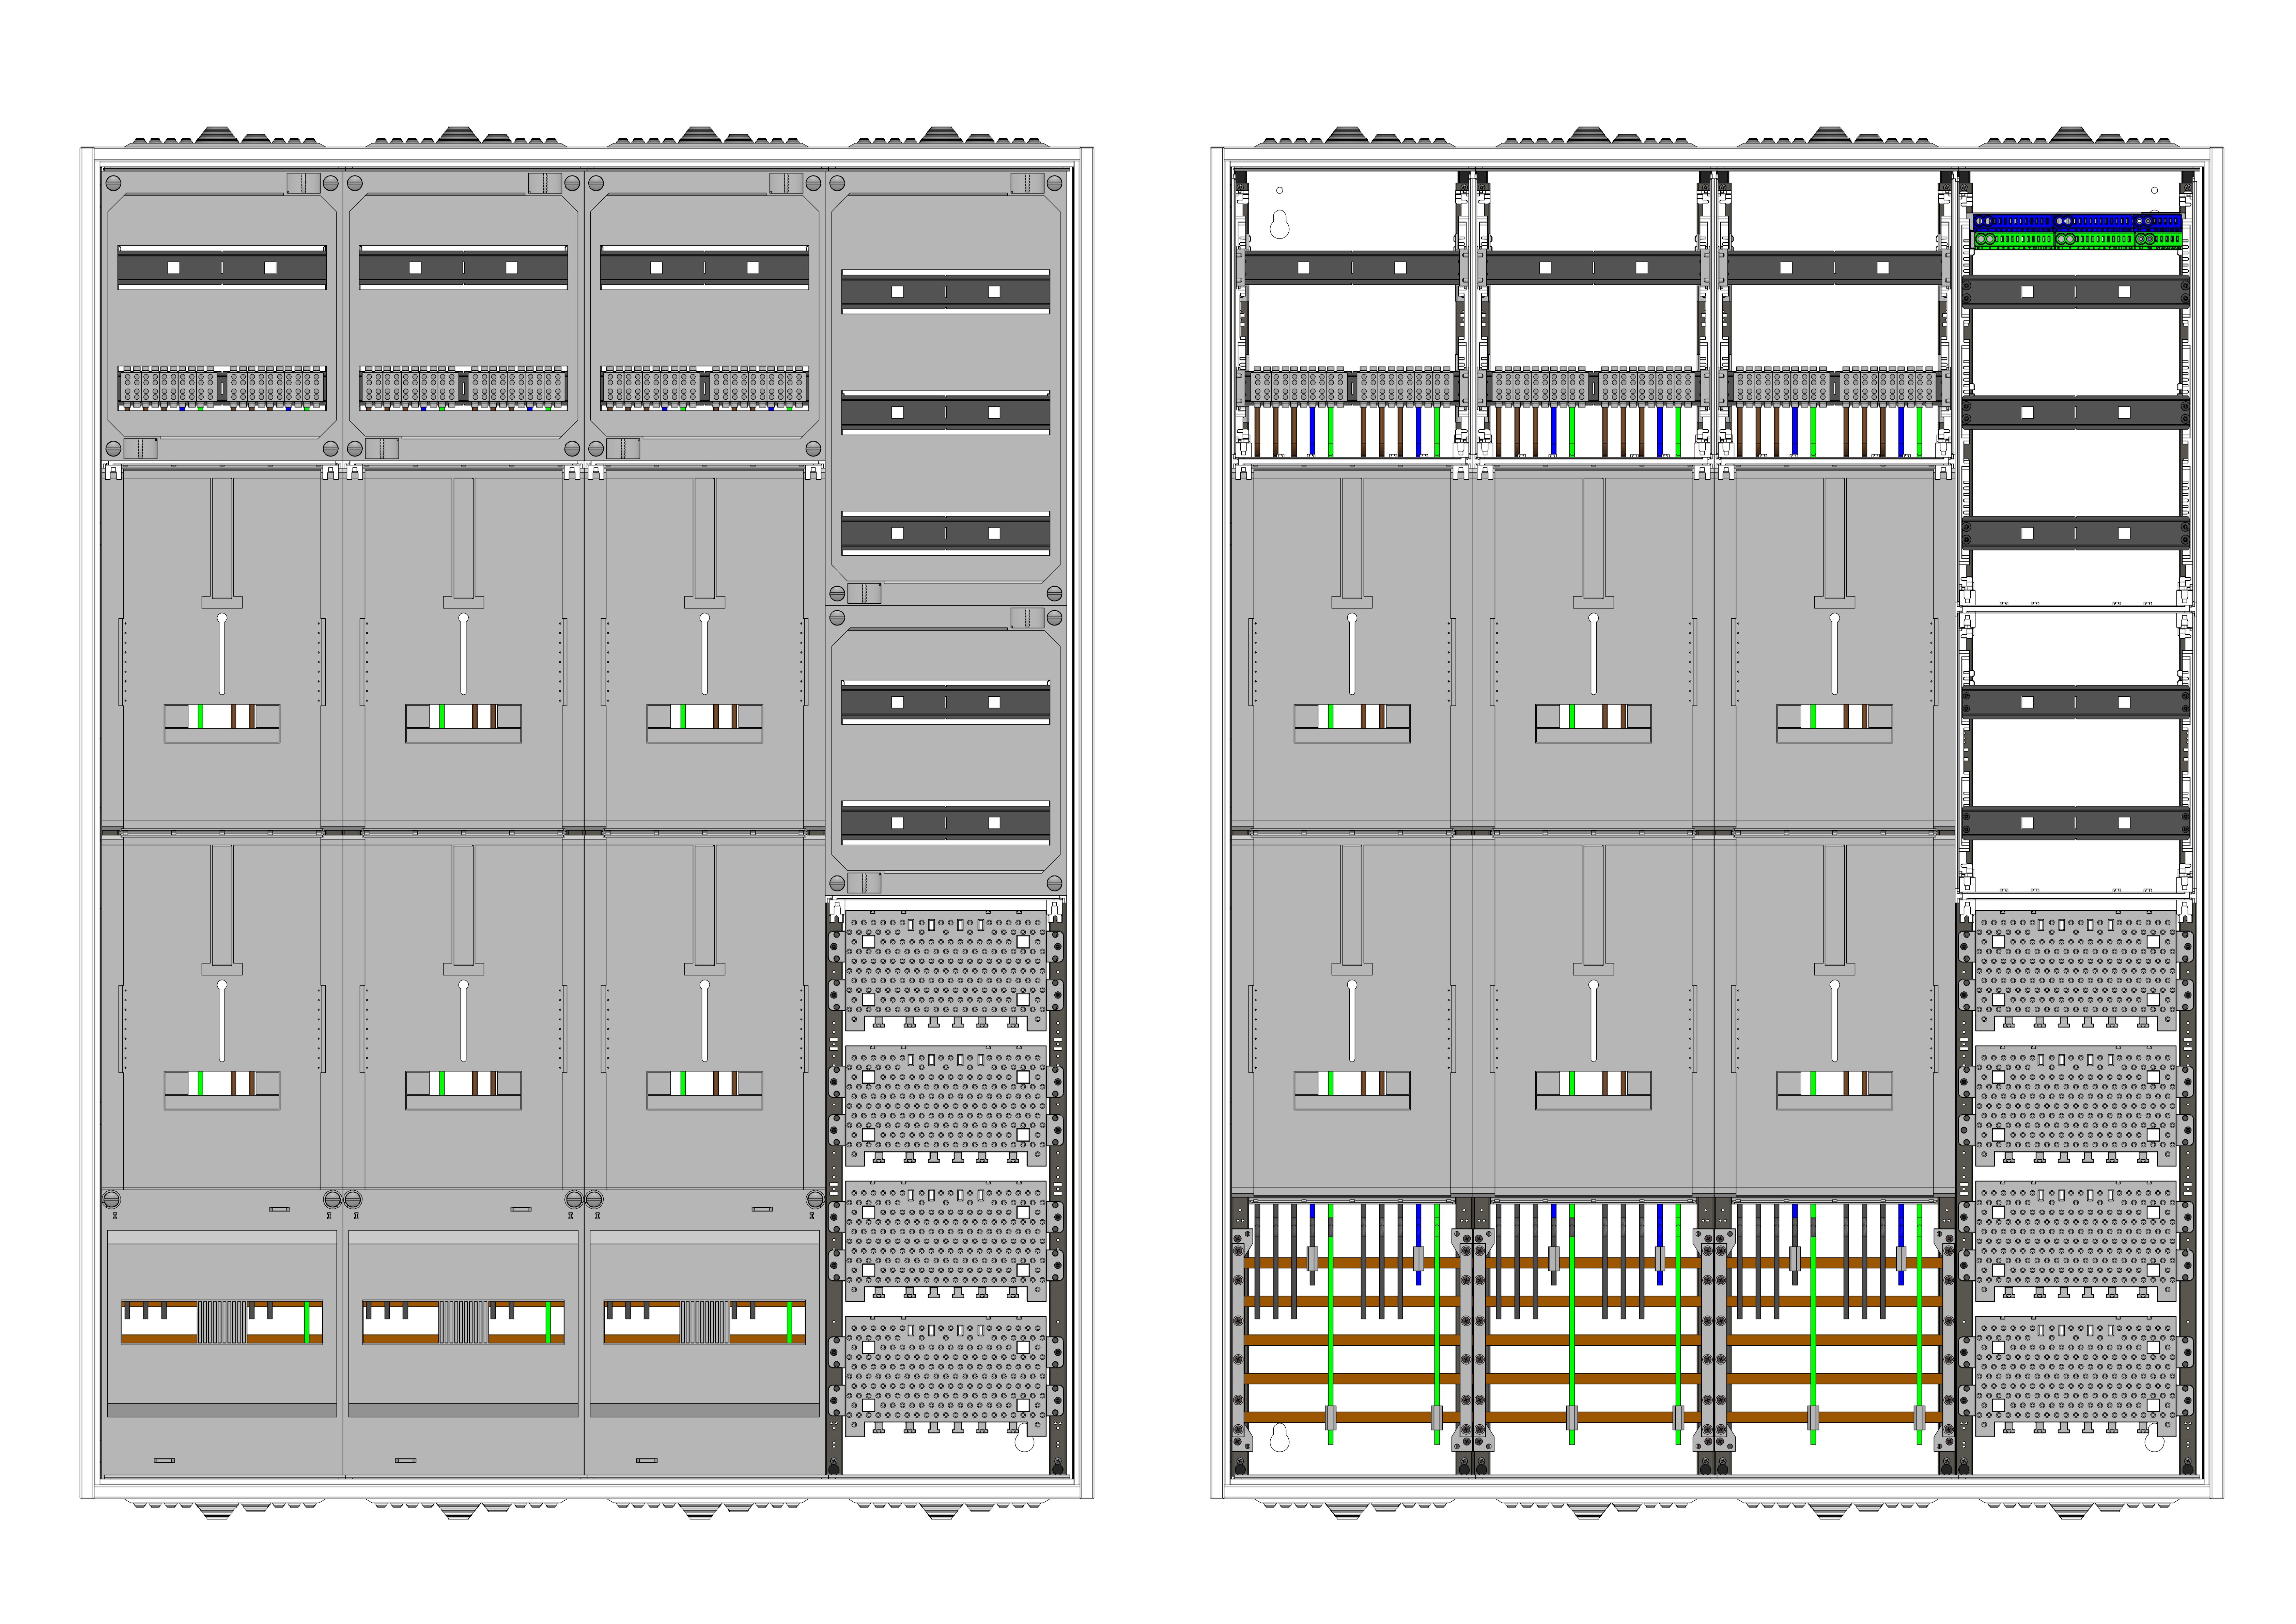
Task: Select leftmost busbar cover window in left cabinet
Action: pos(222,1322)
